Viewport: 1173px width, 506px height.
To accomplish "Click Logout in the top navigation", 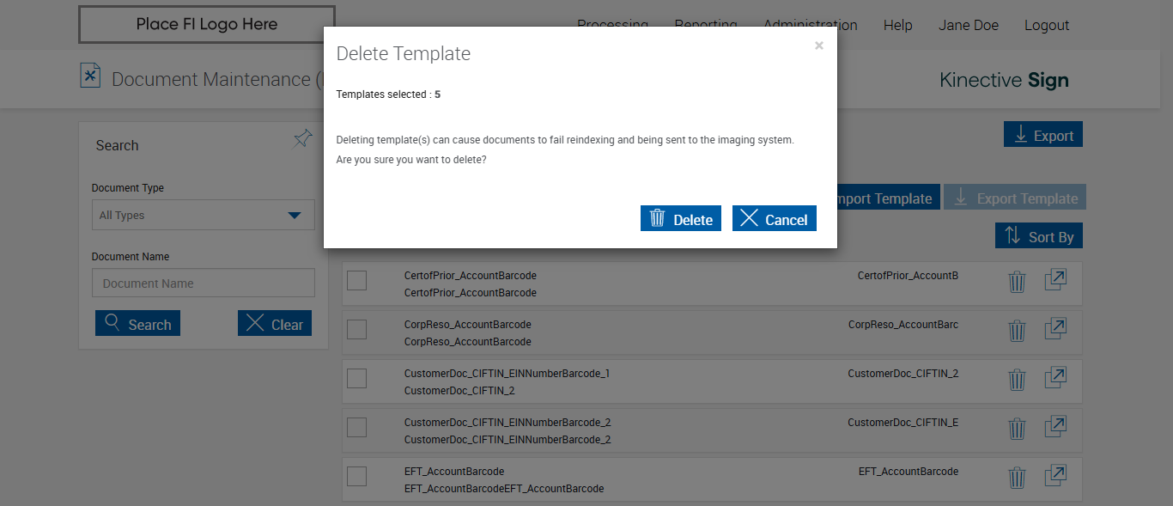I will click(1047, 26).
